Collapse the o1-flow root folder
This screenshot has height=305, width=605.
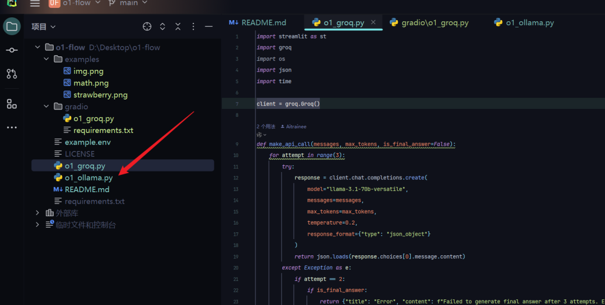[x=38, y=47]
